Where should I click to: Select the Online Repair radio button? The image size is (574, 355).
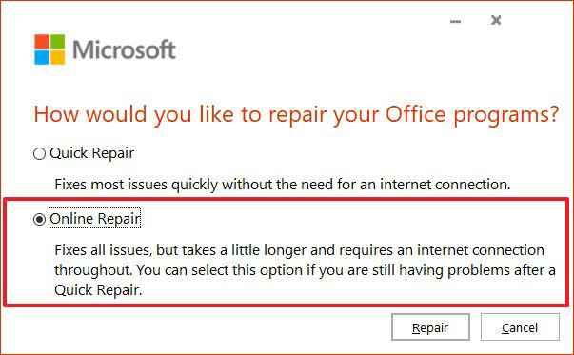coord(39,220)
